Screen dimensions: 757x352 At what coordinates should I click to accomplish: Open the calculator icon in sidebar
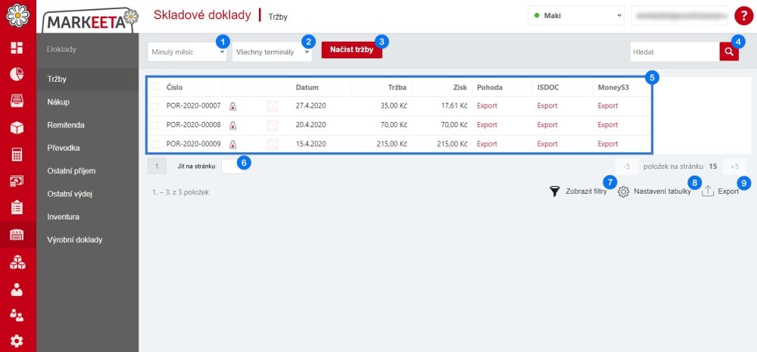(17, 154)
